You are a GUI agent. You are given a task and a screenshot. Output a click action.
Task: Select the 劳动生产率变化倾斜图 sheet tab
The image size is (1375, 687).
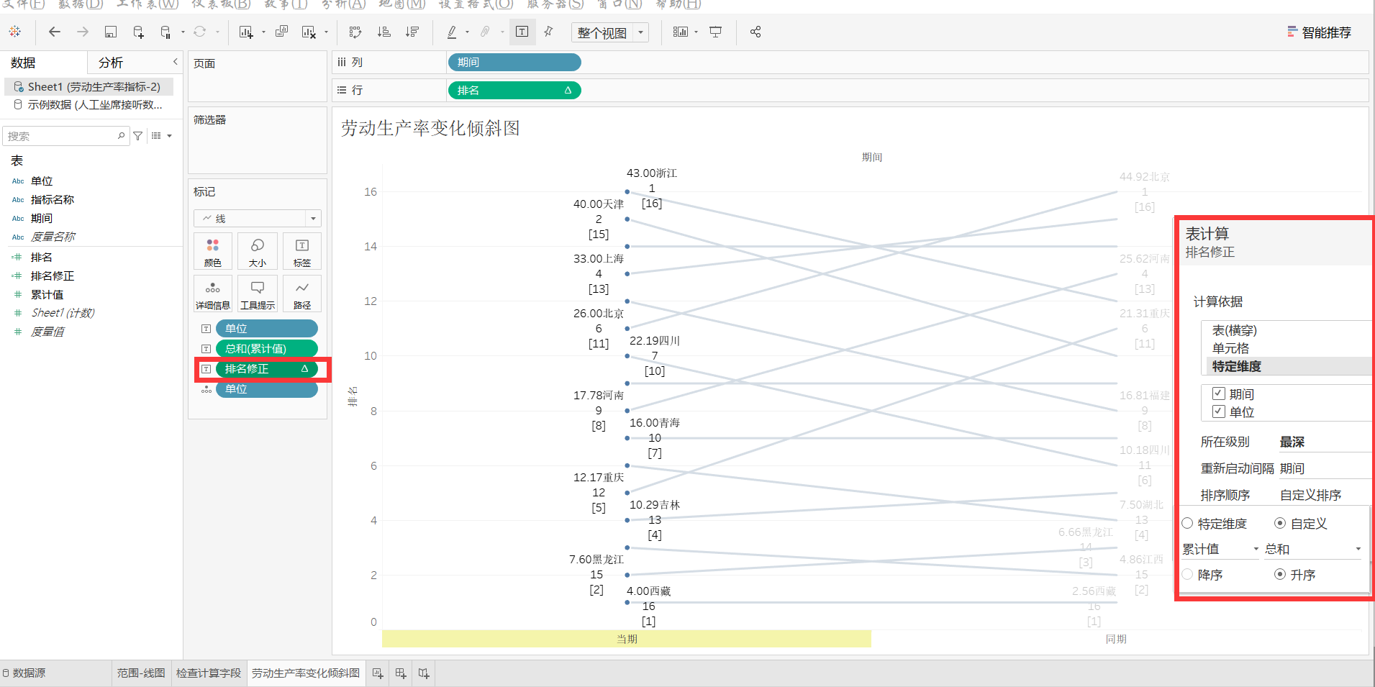[x=306, y=673]
